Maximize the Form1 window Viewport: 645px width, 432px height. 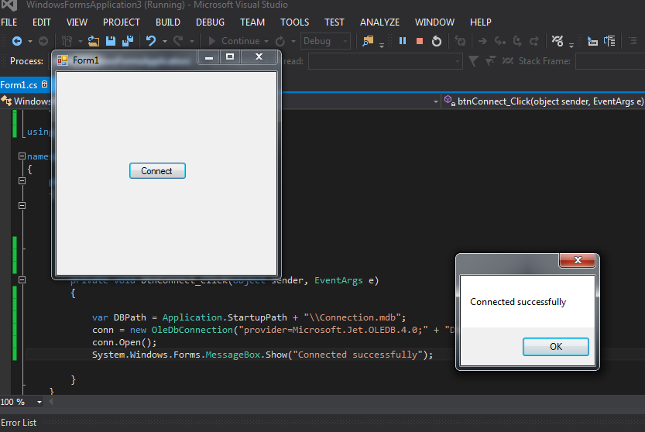pyautogui.click(x=230, y=57)
